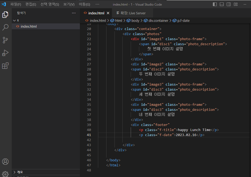Open the 편집(E) menu
This screenshot has width=251, height=177.
(x=31, y=4)
